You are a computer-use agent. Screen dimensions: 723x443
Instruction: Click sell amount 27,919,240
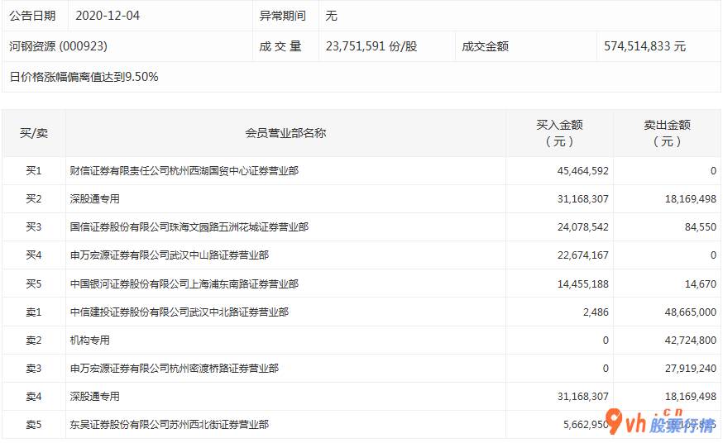(691, 369)
